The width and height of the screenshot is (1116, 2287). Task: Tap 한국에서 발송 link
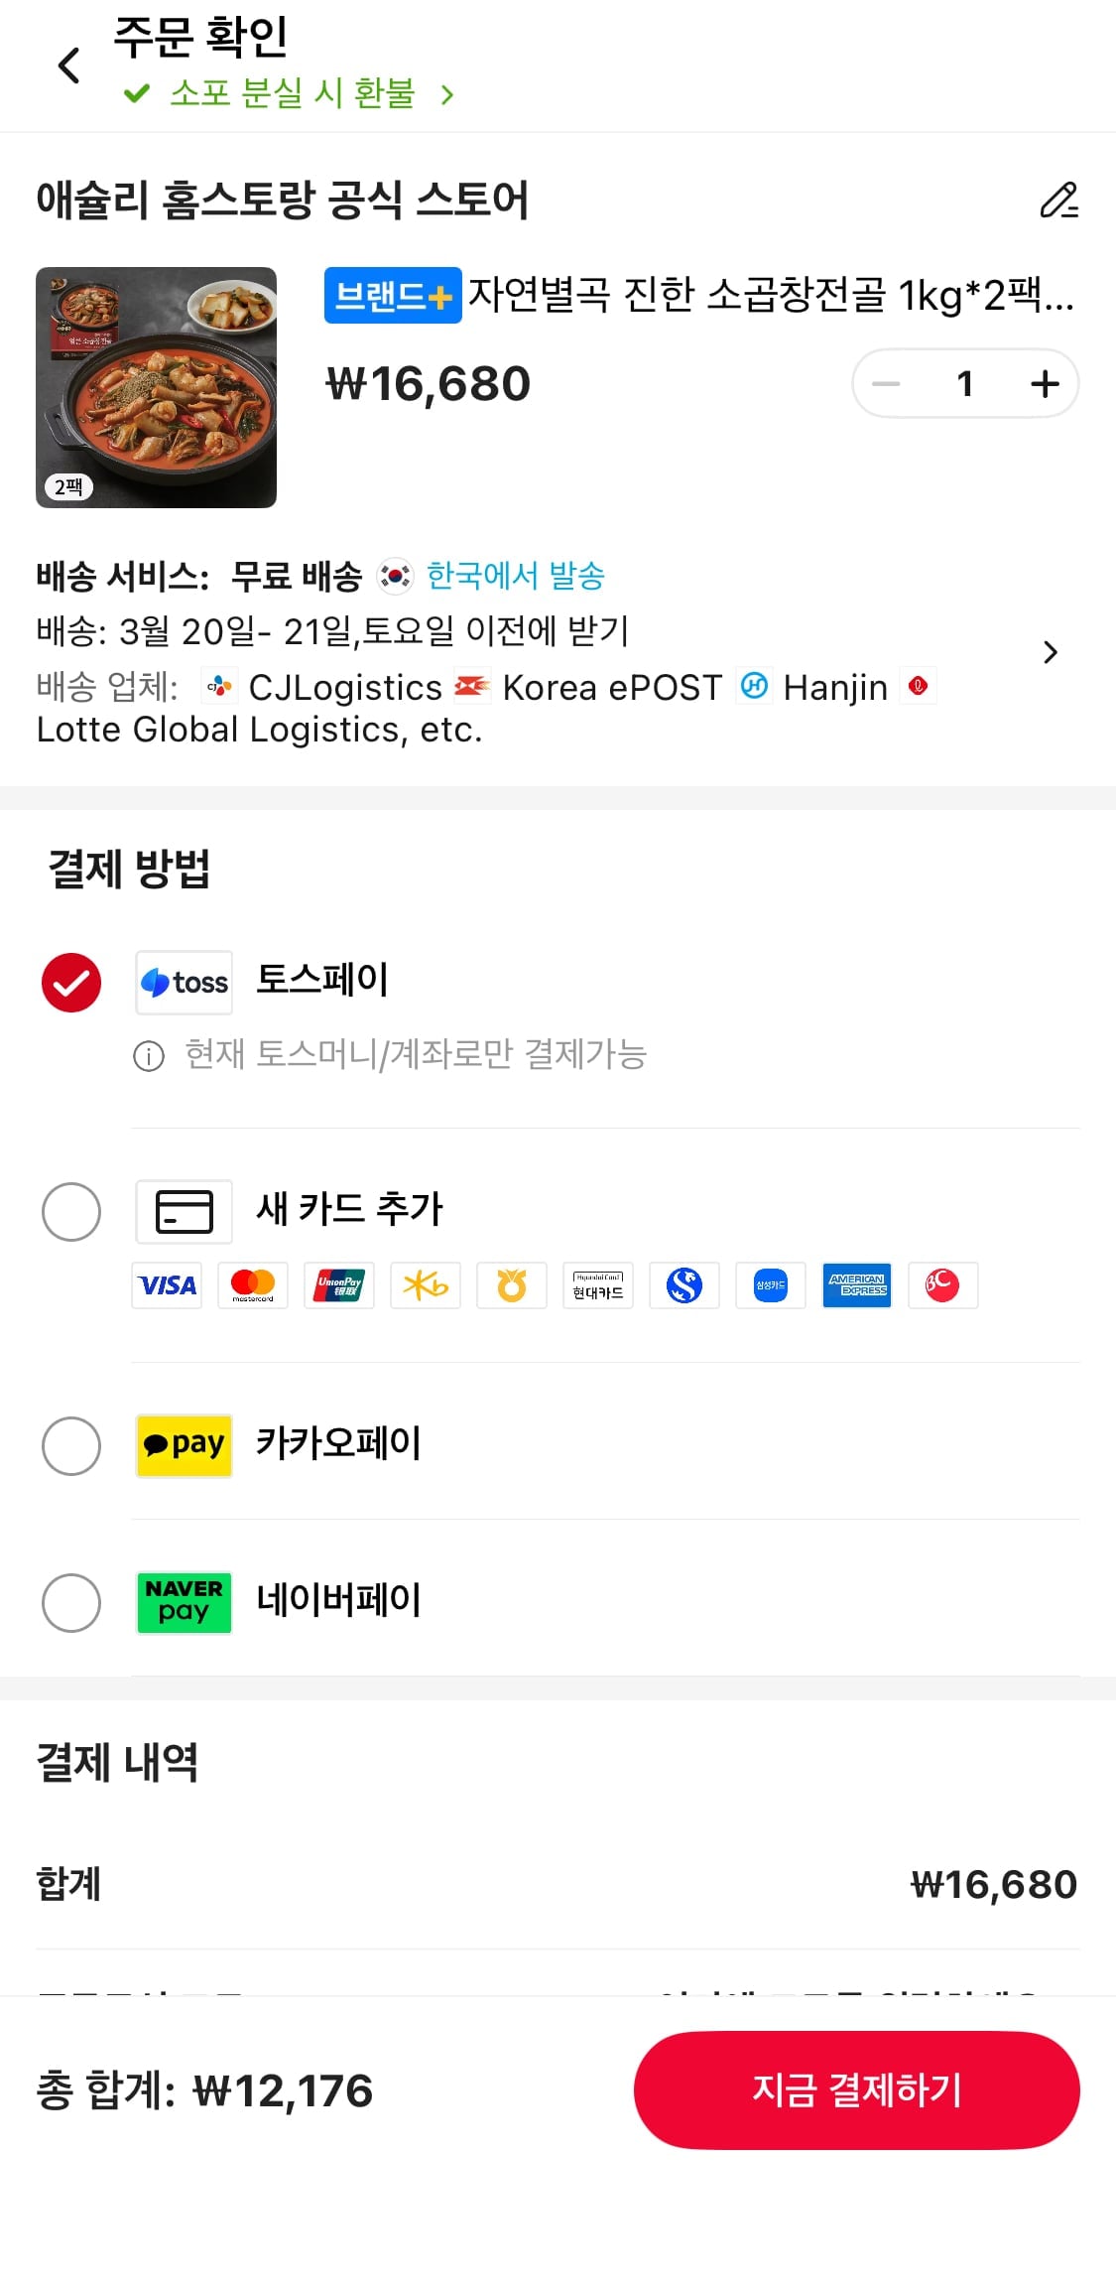tap(515, 576)
